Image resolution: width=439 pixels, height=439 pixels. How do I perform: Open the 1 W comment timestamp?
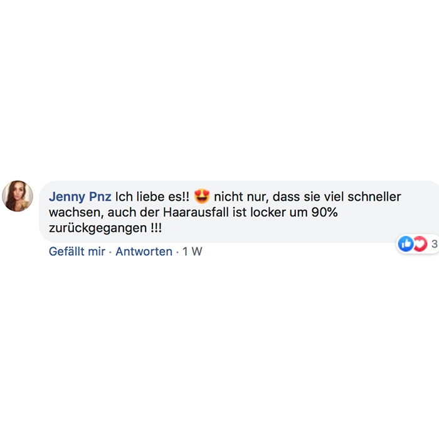click(x=193, y=251)
